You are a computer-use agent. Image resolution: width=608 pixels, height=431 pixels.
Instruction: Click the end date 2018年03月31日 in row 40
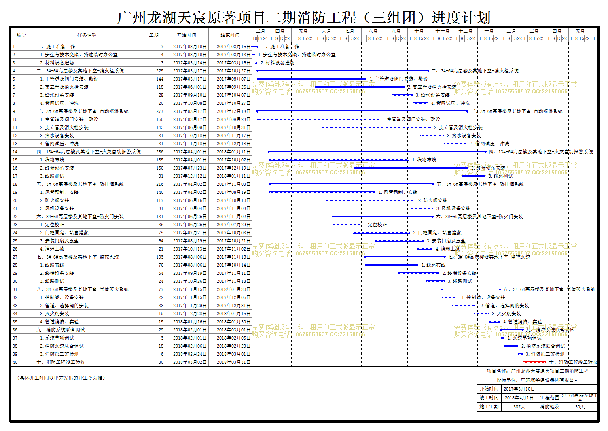coord(233,362)
